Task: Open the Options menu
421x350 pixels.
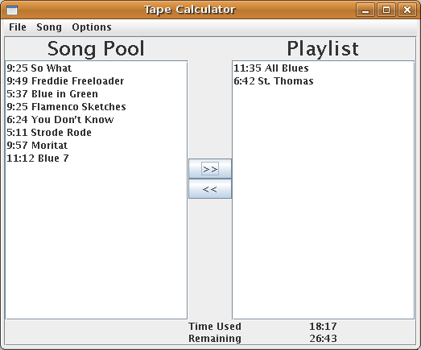Action: pos(92,27)
